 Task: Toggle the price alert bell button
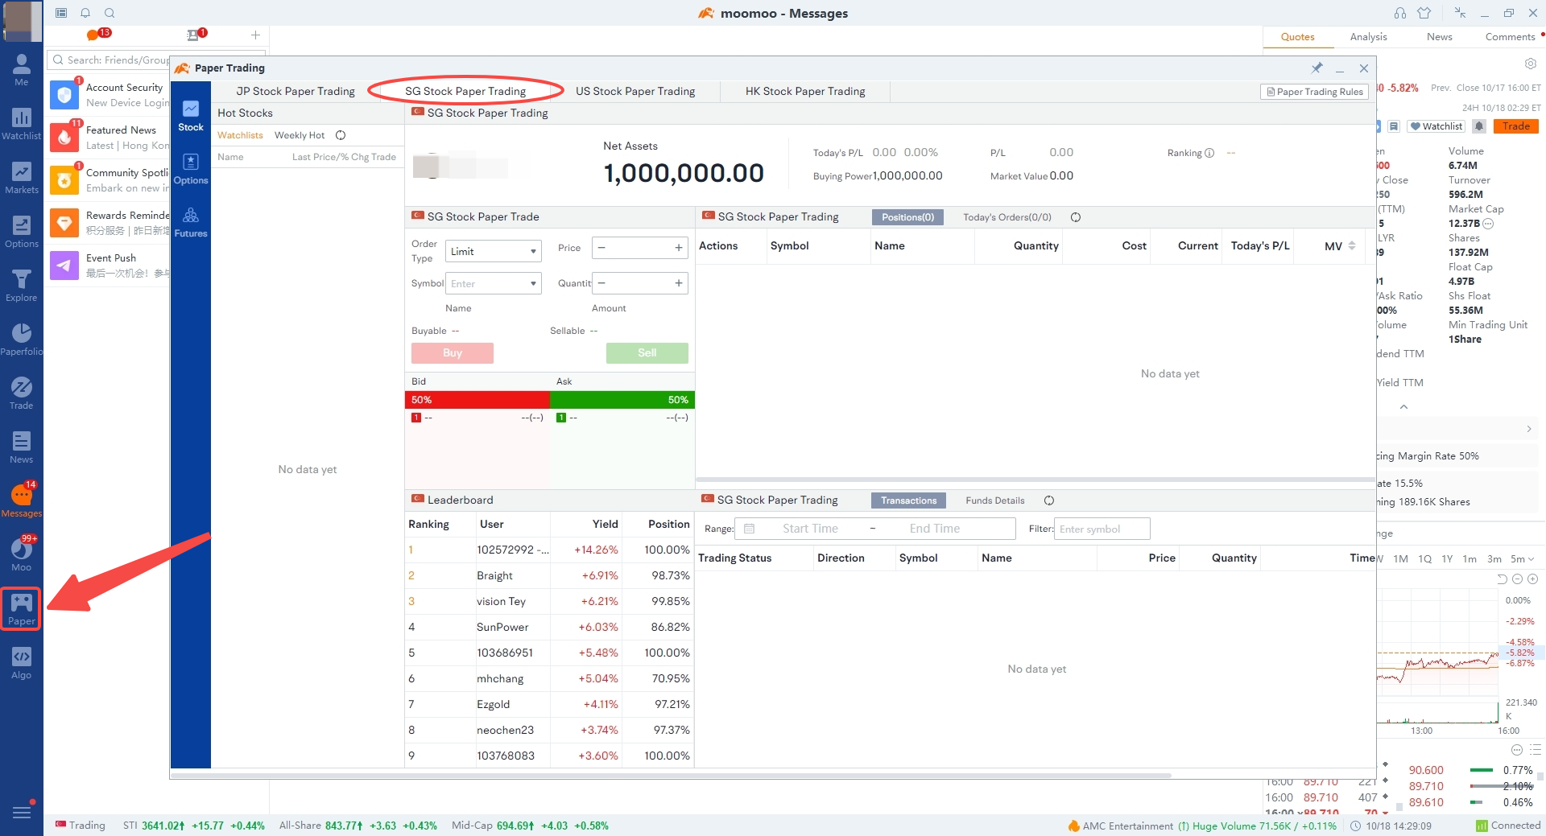[x=1479, y=126]
